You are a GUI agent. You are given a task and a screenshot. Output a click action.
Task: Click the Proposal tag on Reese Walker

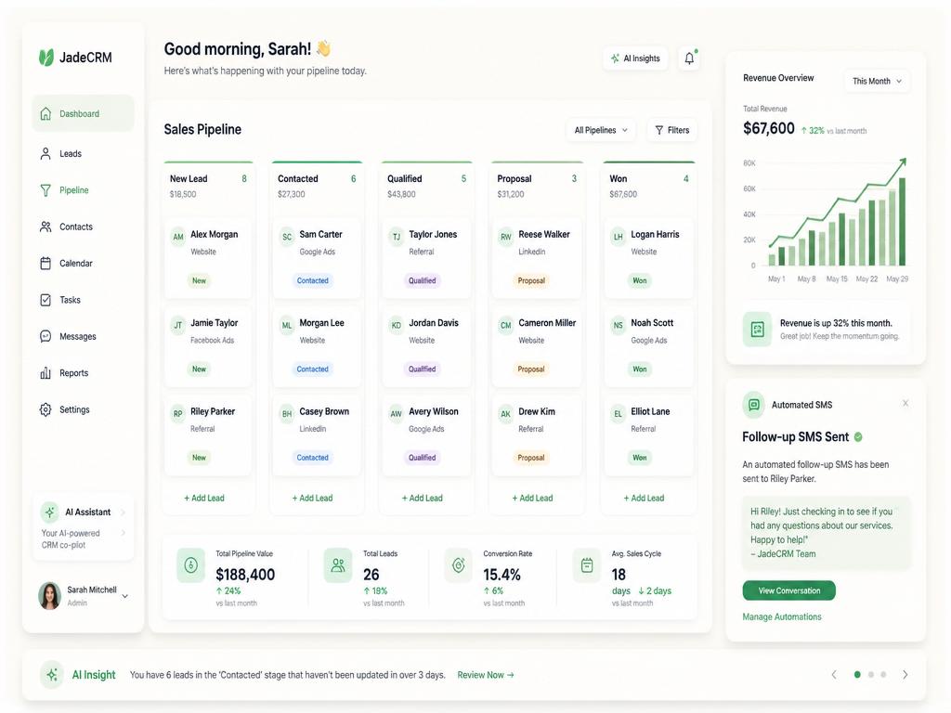(x=531, y=280)
